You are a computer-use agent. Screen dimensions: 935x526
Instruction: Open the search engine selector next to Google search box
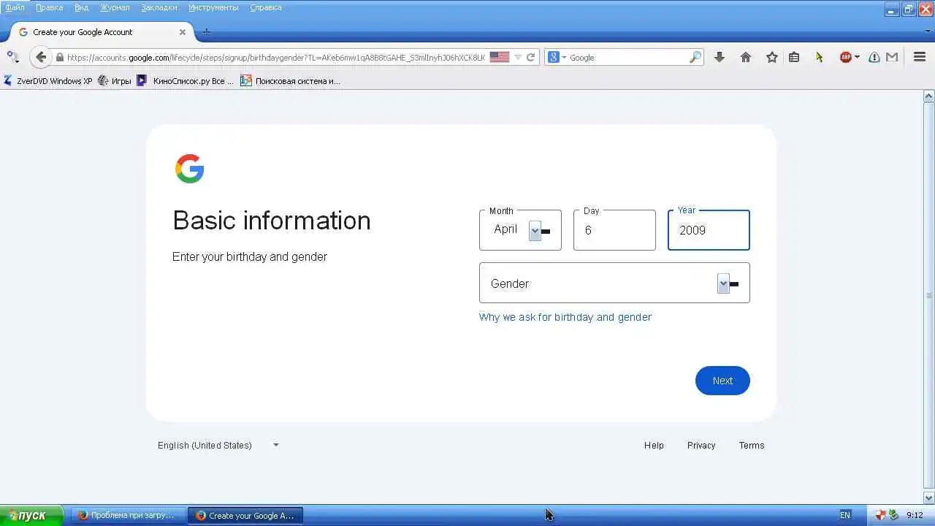pos(557,57)
